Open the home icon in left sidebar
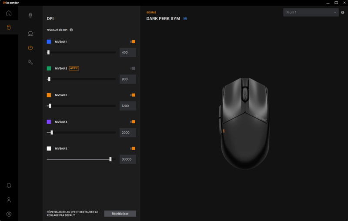Image resolution: width=348 pixels, height=221 pixels. click(x=9, y=13)
